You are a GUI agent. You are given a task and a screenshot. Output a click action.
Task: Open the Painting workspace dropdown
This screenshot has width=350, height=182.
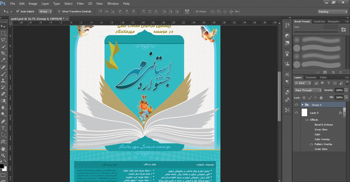(332, 12)
